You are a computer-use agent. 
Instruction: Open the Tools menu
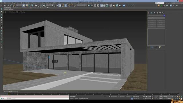coord(9,3)
